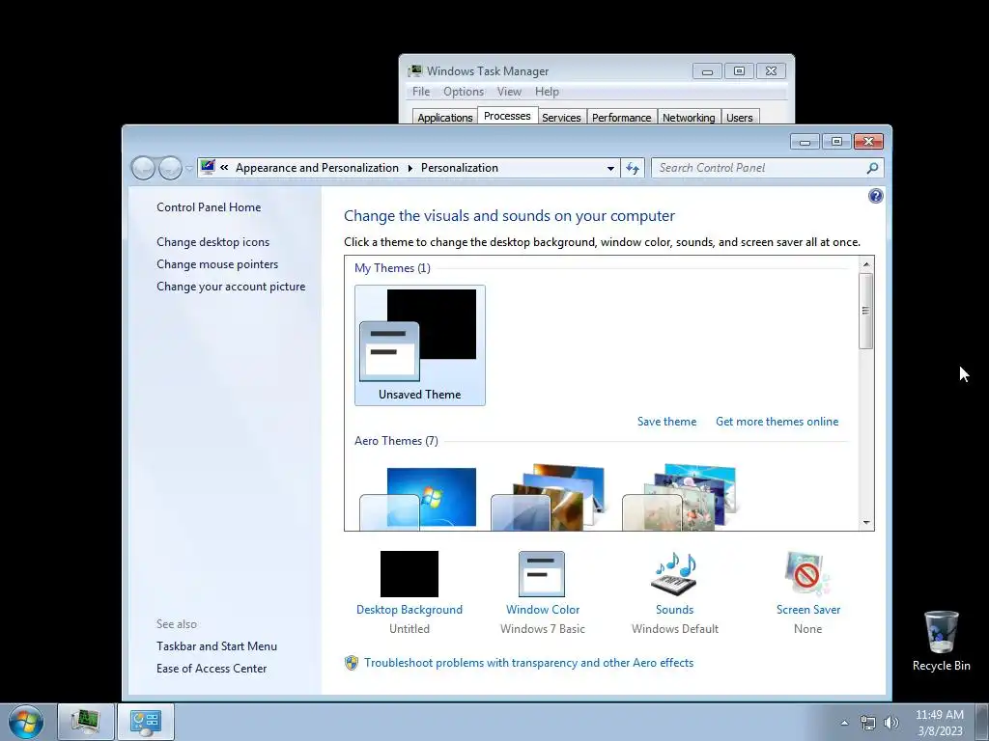Minimize the Task Manager window

coord(707,71)
